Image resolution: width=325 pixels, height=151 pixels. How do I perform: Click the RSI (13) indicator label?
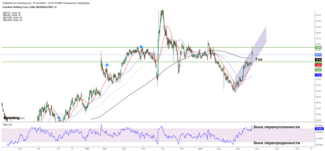(7, 125)
